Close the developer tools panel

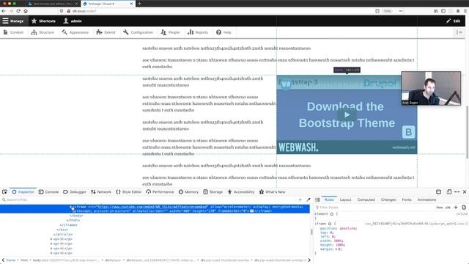tap(465, 192)
